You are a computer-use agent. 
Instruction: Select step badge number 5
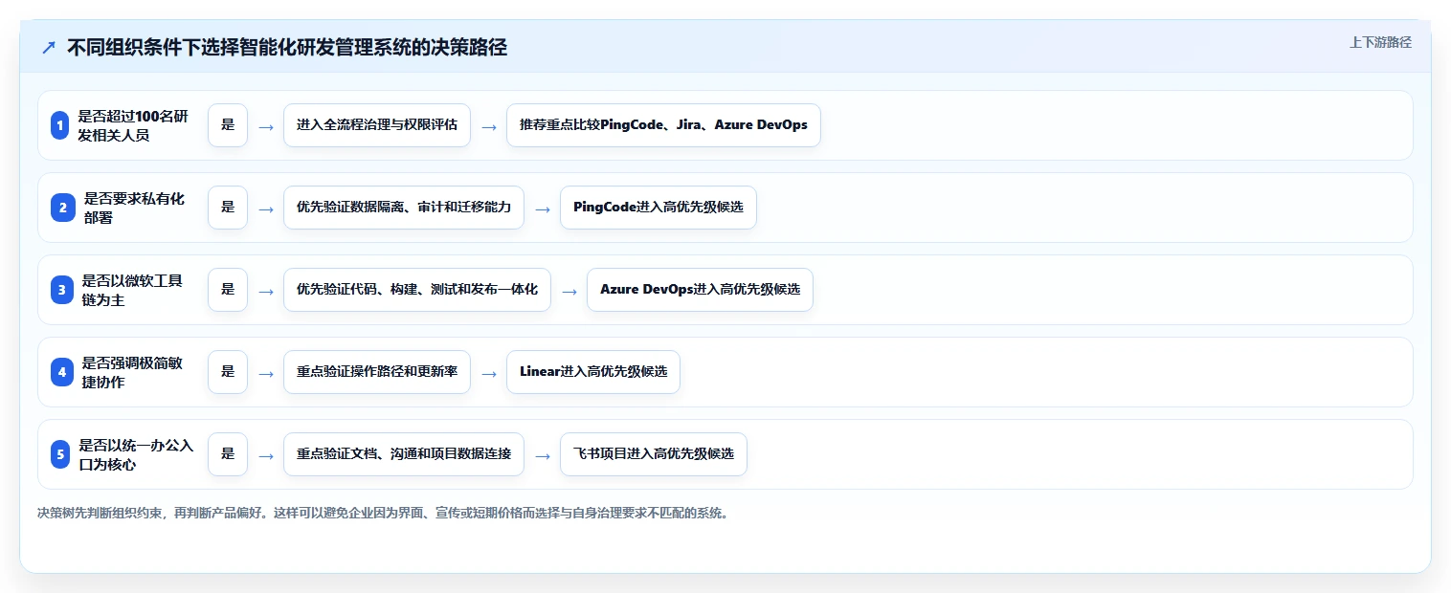[x=60, y=454]
